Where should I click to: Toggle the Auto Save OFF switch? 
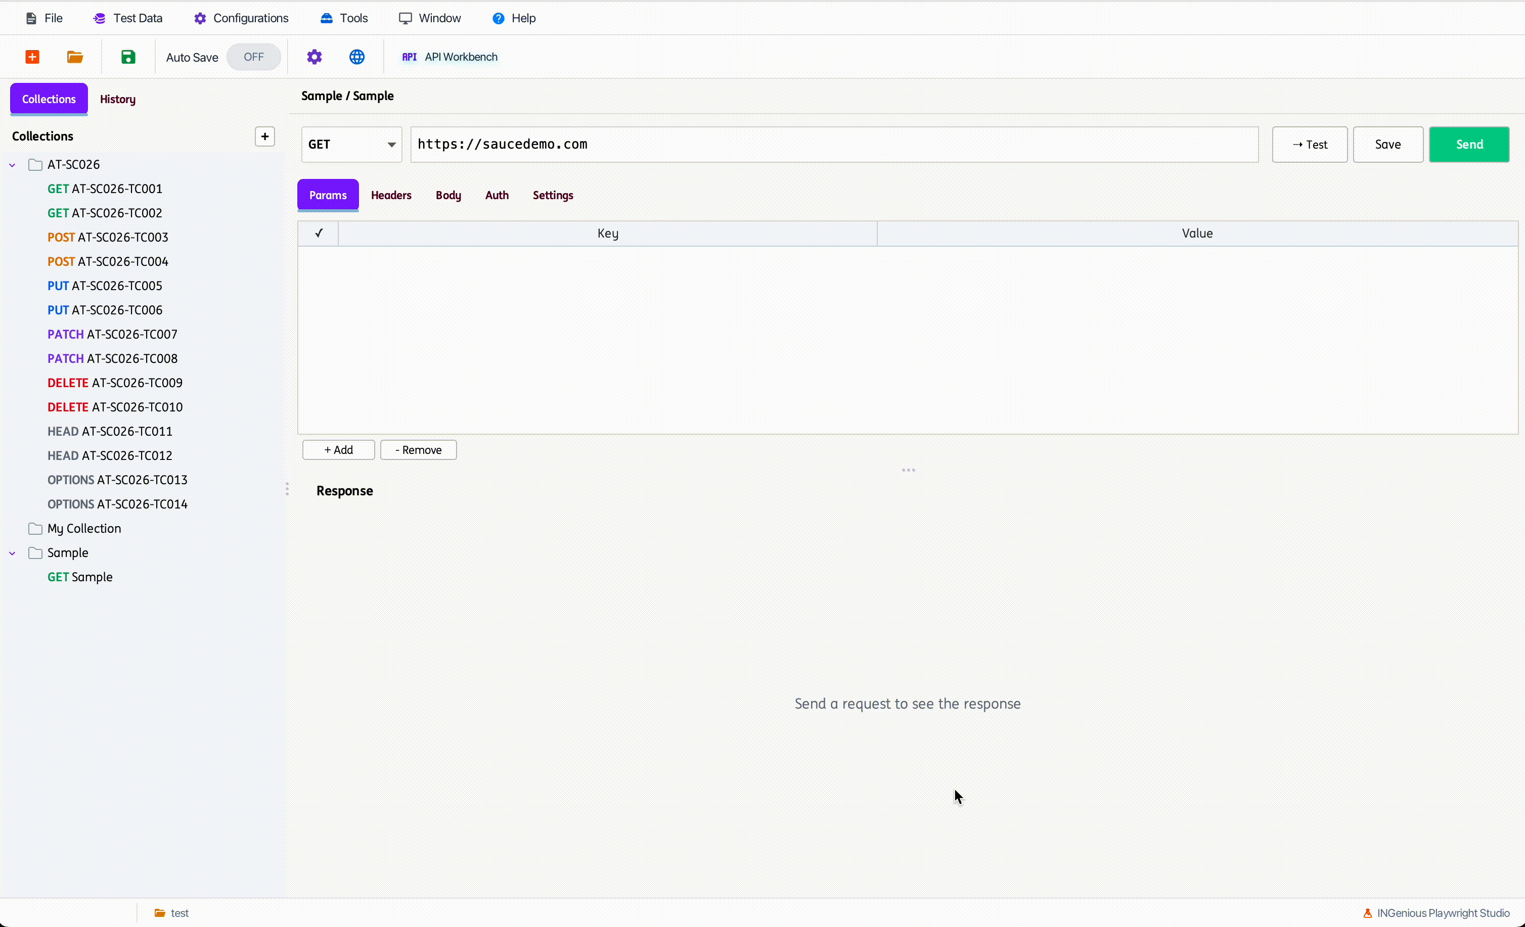tap(254, 57)
